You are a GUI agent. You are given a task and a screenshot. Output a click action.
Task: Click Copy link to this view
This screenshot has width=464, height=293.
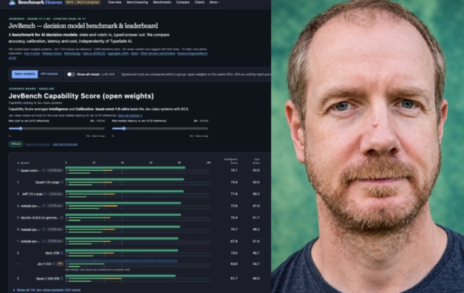point(65,145)
